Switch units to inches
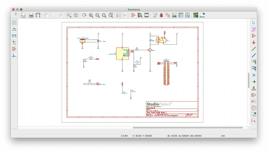 pyautogui.click(x=14, y=29)
